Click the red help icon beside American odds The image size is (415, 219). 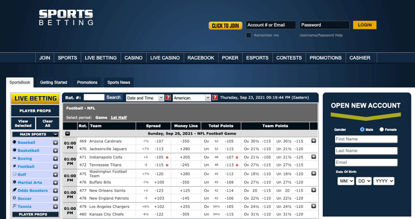click(x=215, y=98)
